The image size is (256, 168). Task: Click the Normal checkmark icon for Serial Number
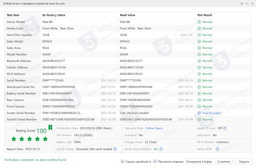point(199,80)
